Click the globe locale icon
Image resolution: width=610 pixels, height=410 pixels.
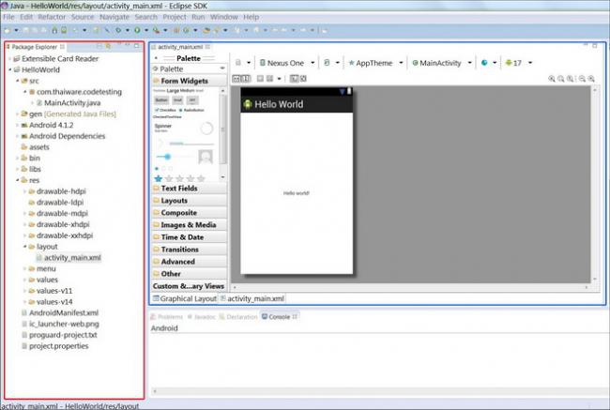pos(484,63)
